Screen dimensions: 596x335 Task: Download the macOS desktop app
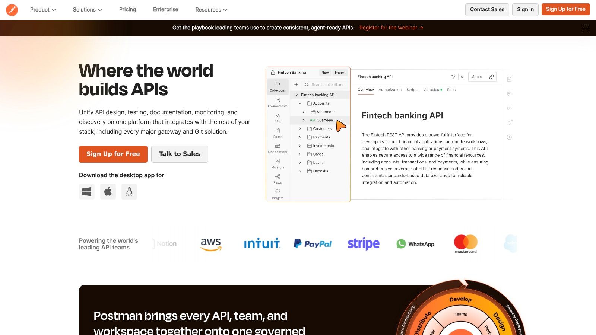point(108,192)
